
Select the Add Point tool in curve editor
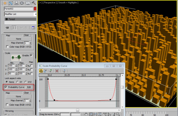[50, 71]
